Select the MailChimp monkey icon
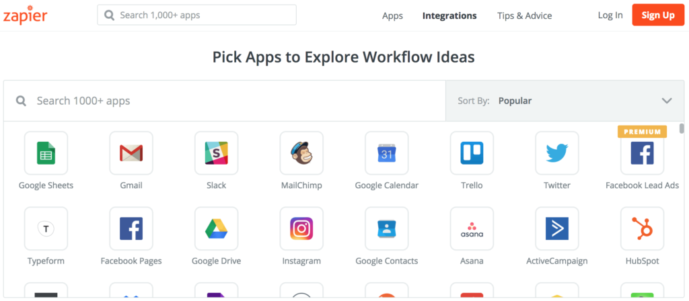This screenshot has width=689, height=301. [301, 153]
